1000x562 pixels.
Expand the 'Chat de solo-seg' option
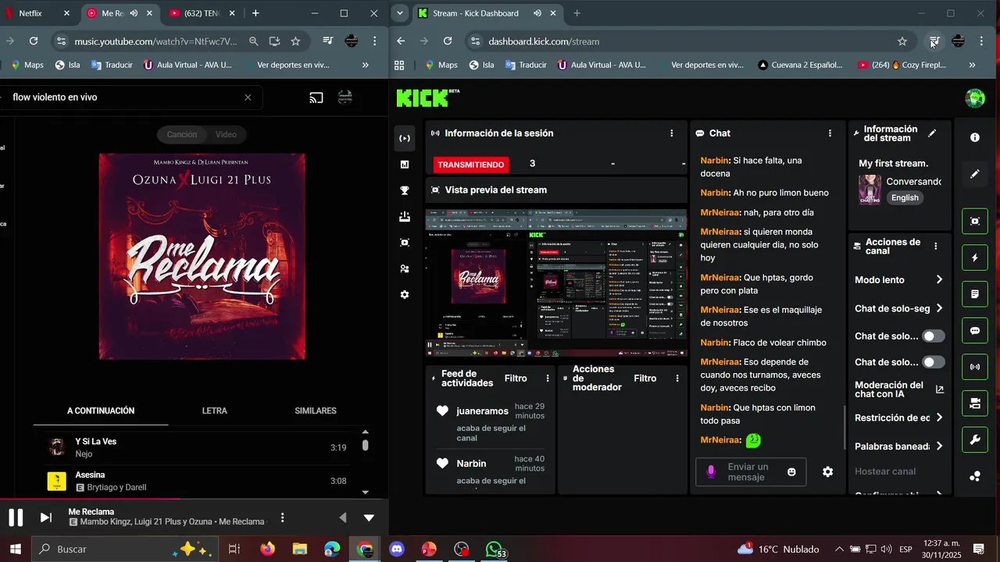pos(899,308)
